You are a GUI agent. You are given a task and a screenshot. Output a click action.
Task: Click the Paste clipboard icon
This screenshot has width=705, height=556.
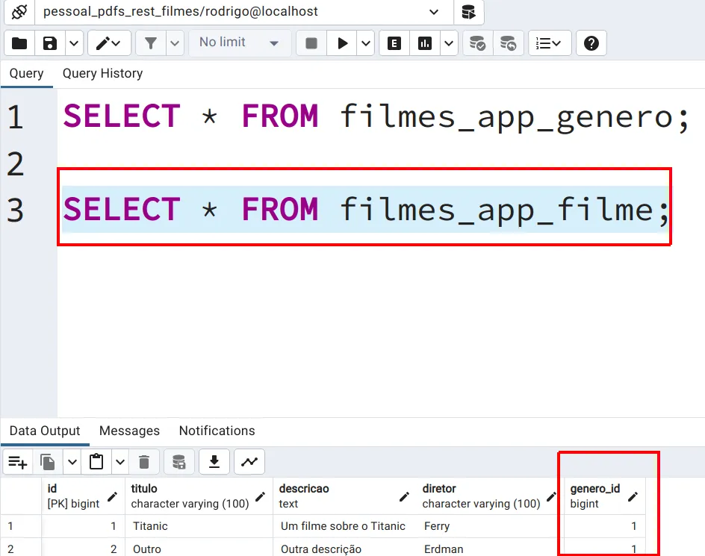pyautogui.click(x=96, y=462)
